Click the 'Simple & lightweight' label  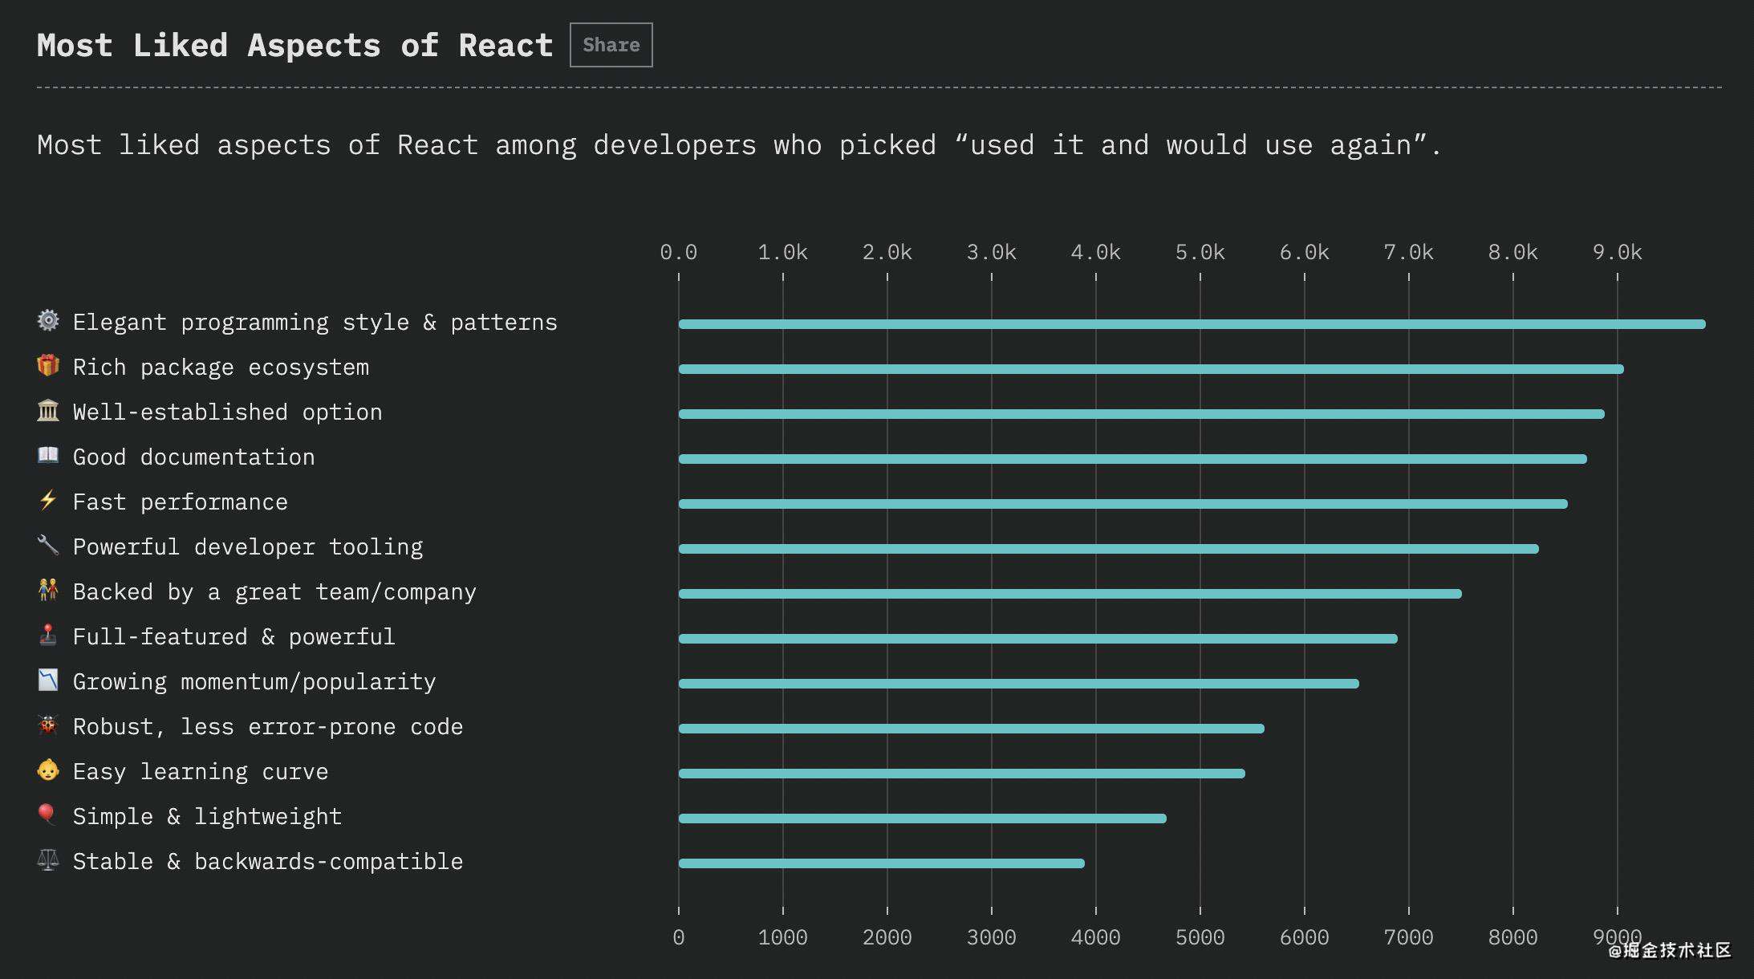(x=207, y=817)
